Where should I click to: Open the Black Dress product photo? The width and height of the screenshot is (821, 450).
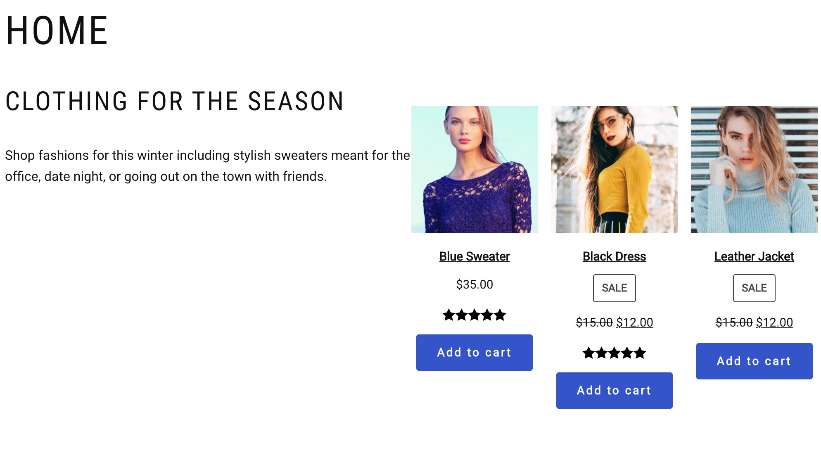click(x=614, y=169)
